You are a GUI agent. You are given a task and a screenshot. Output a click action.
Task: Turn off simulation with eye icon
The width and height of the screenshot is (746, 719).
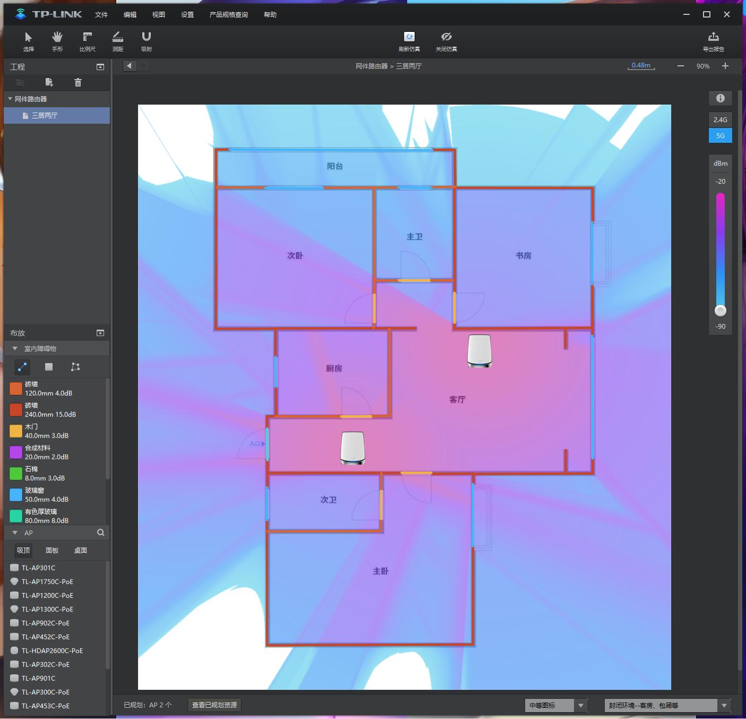point(446,37)
